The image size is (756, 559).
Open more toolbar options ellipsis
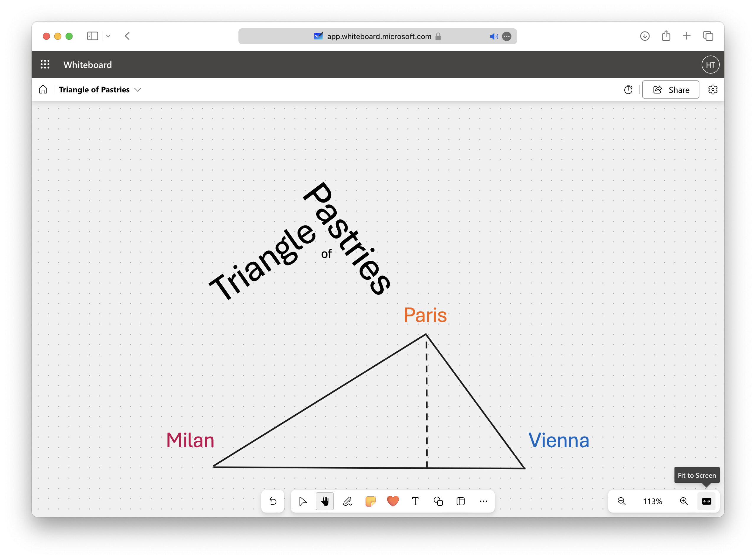[483, 501]
